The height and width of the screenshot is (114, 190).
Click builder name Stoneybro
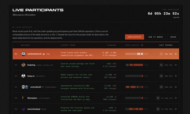pyautogui.click(x=32, y=98)
